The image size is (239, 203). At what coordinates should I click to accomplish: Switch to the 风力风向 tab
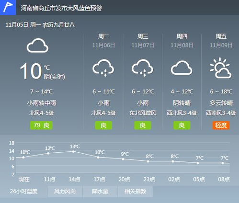[65, 191]
